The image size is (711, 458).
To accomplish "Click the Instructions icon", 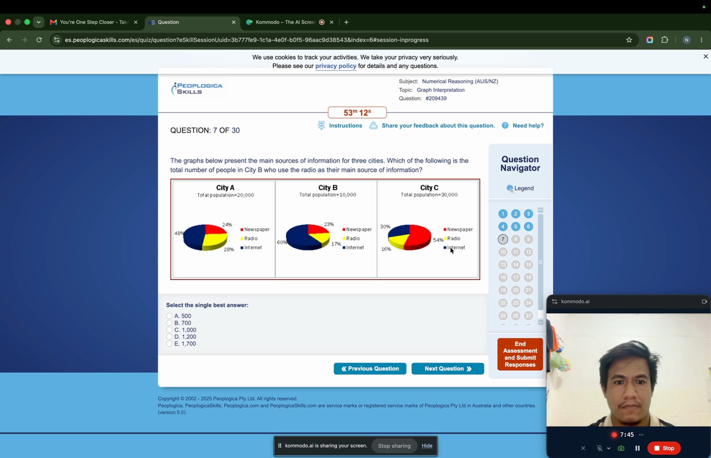I will pos(321,126).
